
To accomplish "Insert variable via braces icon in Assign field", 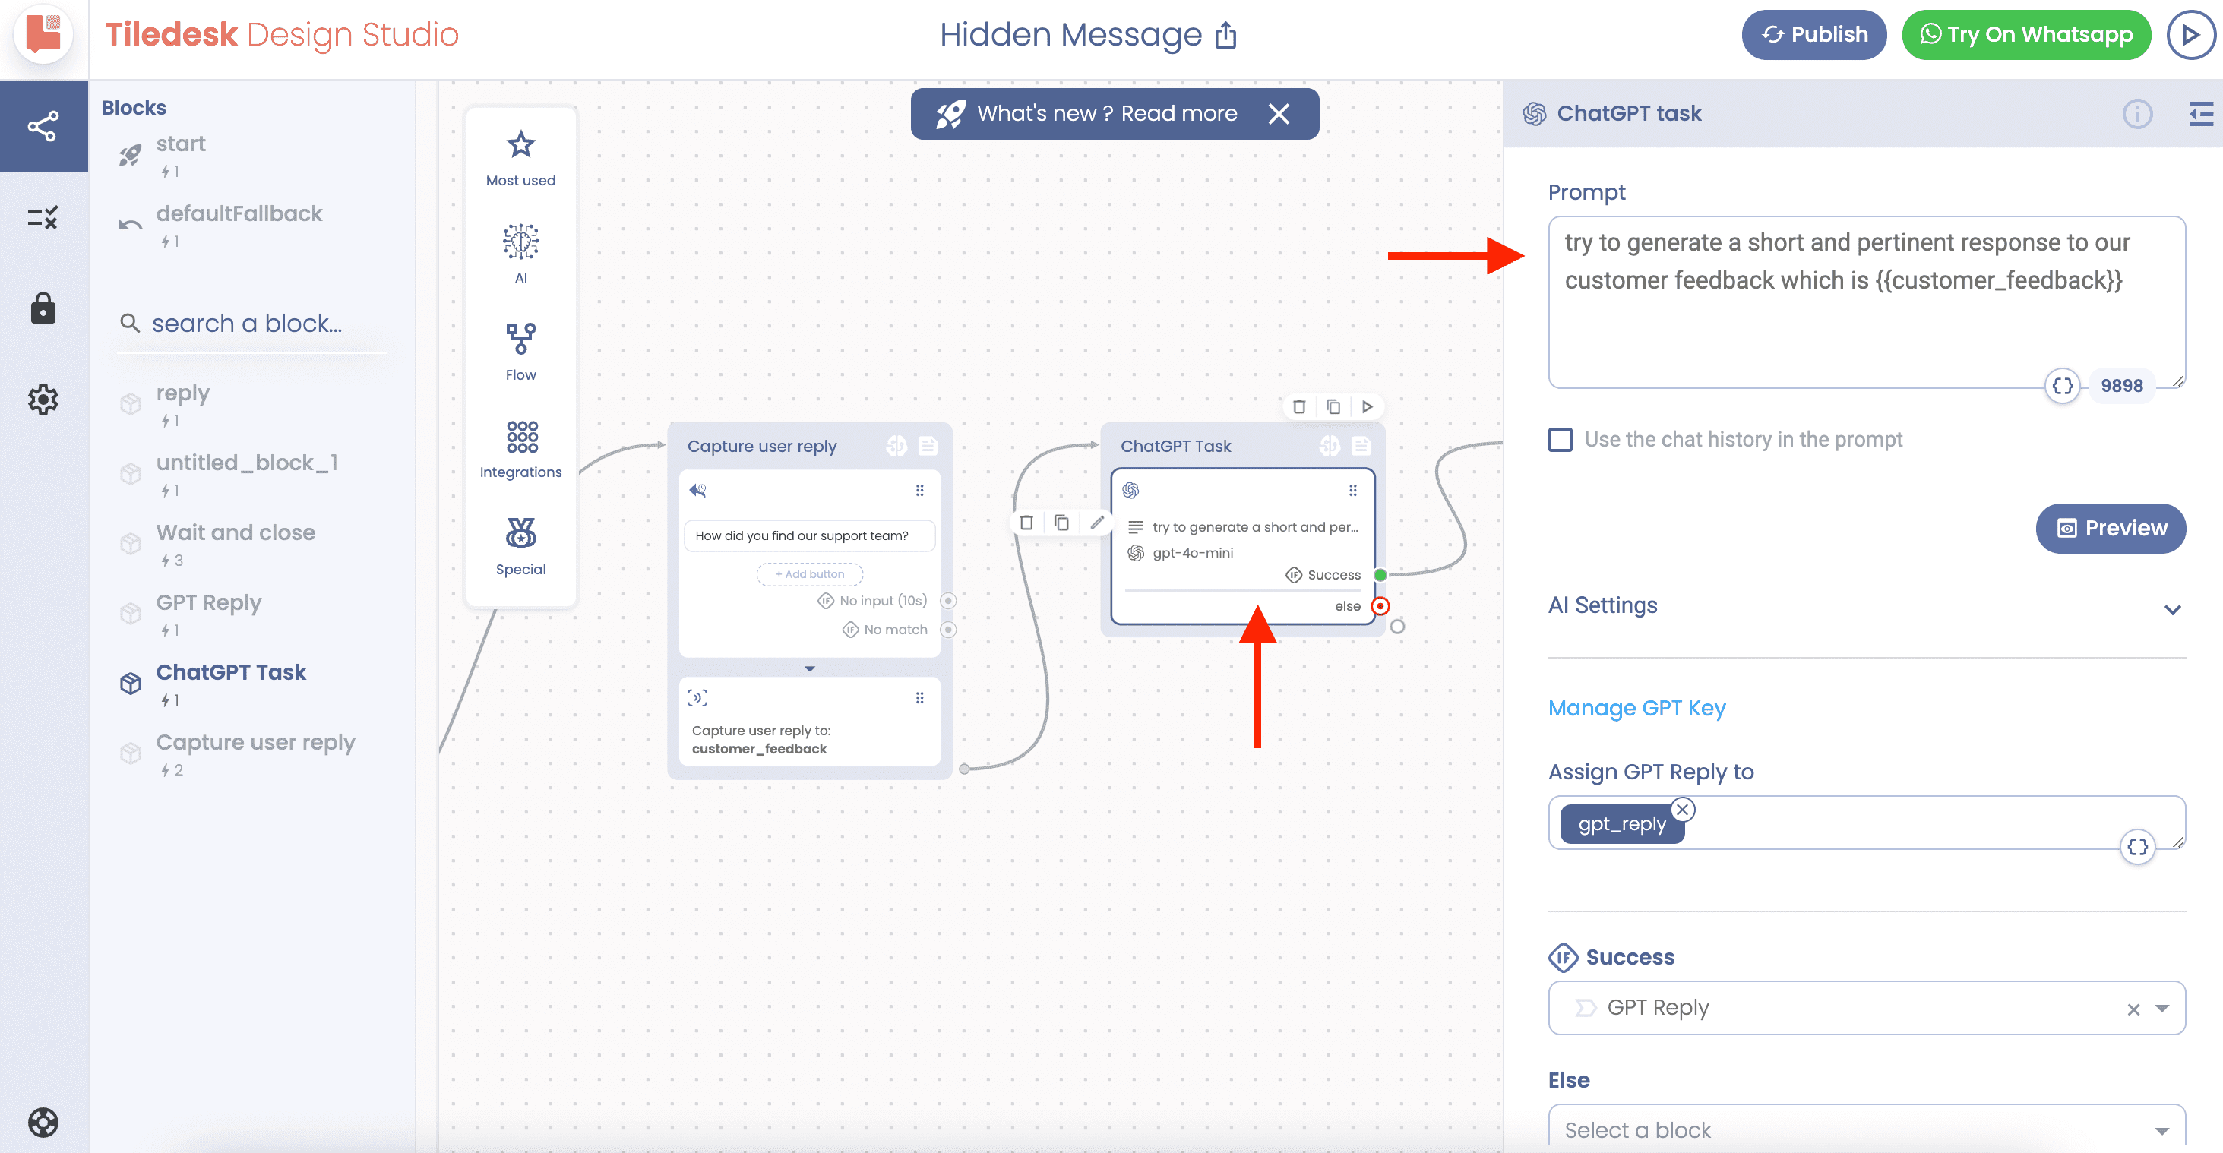I will pos(2138,847).
